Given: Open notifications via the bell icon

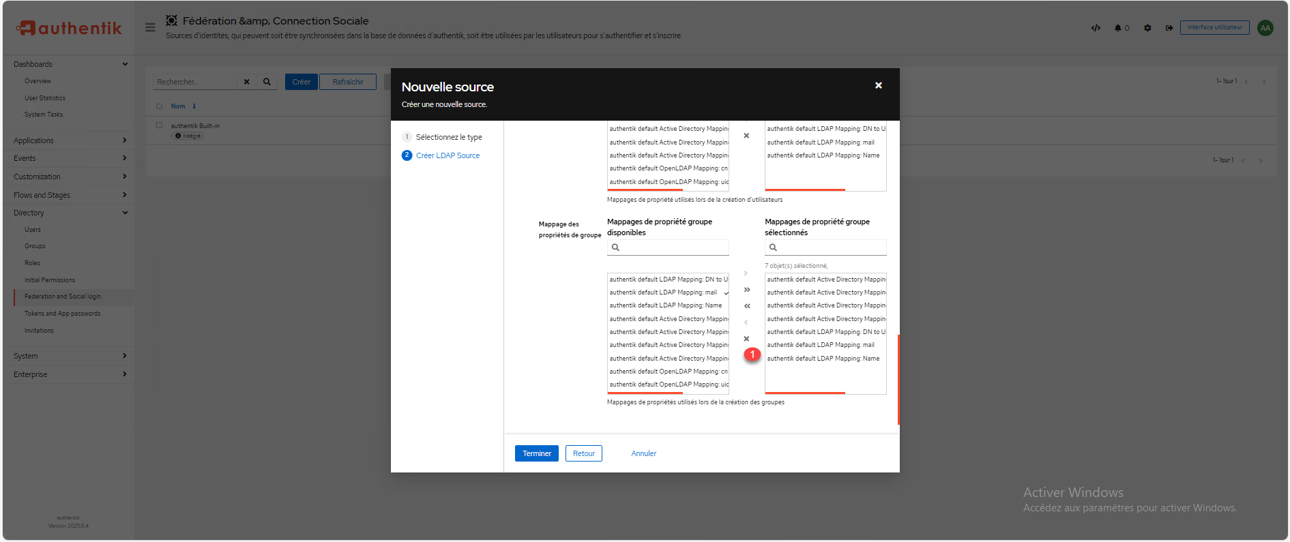Looking at the screenshot, I should 1118,28.
